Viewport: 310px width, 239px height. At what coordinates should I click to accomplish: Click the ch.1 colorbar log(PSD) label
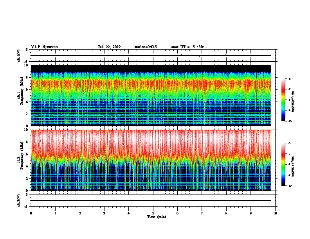click(293, 102)
